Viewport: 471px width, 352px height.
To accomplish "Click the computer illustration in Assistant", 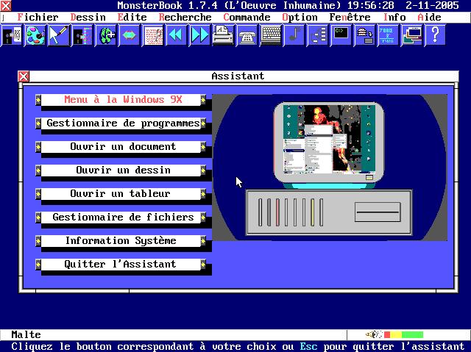I will 330,168.
